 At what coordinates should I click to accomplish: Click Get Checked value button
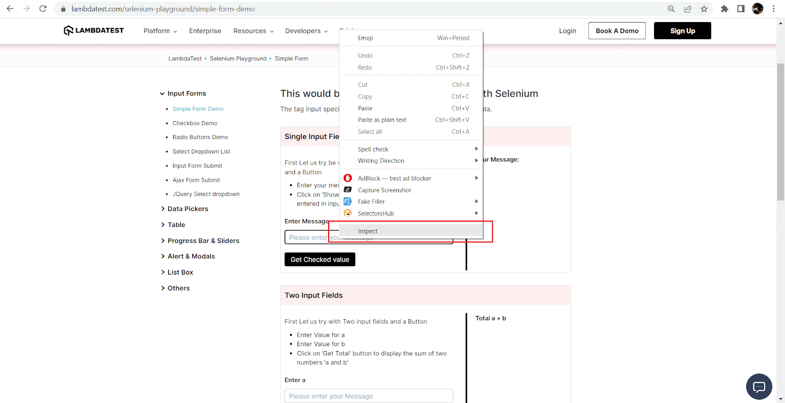point(320,259)
